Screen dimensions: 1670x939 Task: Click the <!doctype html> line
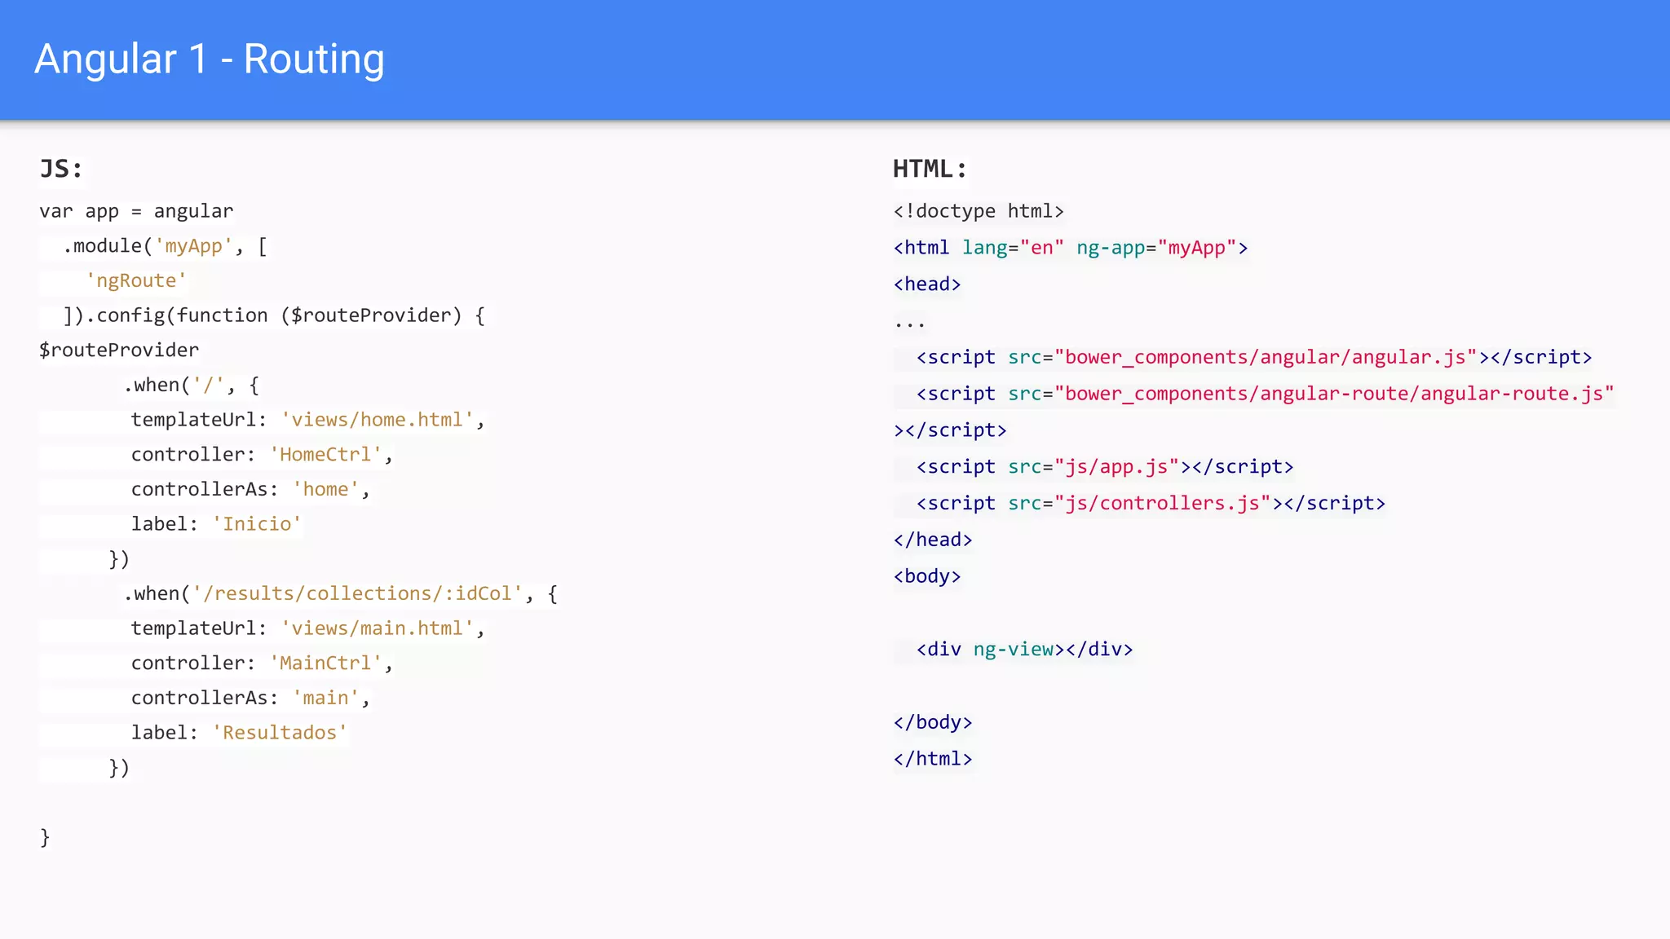coord(979,211)
